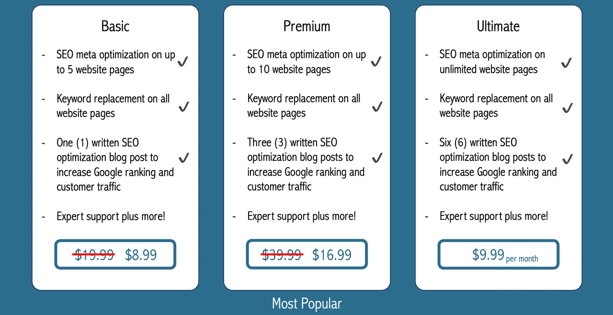Viewport: 613px width, 315px height.
Task: Click Basic's Expert support plus more text
Action: point(111,216)
